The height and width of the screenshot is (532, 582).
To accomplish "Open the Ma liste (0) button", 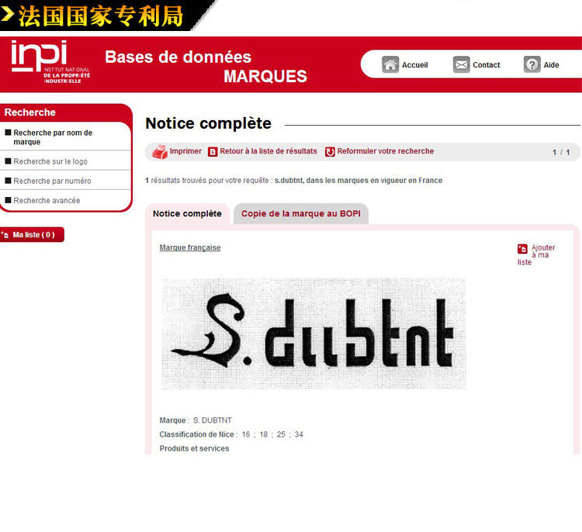I will 32,234.
